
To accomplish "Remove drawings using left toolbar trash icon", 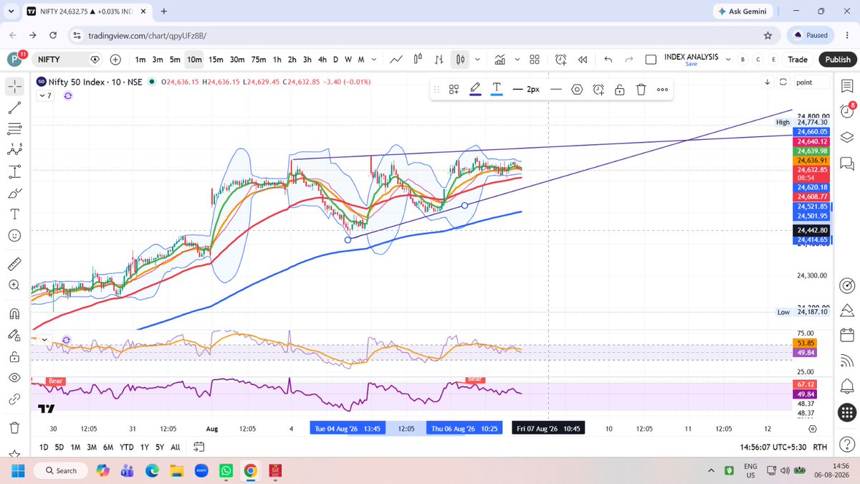I will (15, 427).
